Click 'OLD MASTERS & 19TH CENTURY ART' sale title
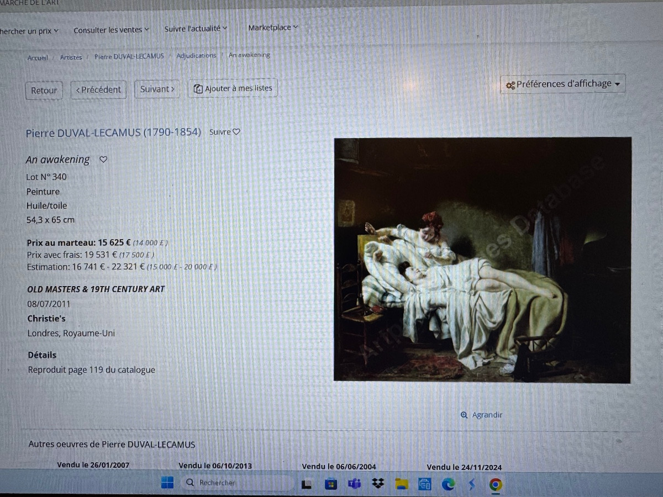This screenshot has height=497, width=663. coord(96,289)
